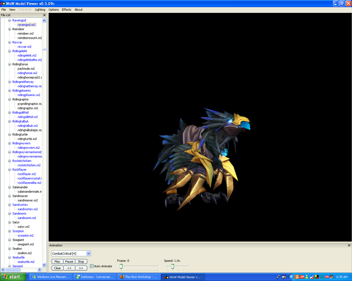352x281 pixels.
Task: Open the green network nodes tray icon
Action: pyautogui.click(x=322, y=277)
